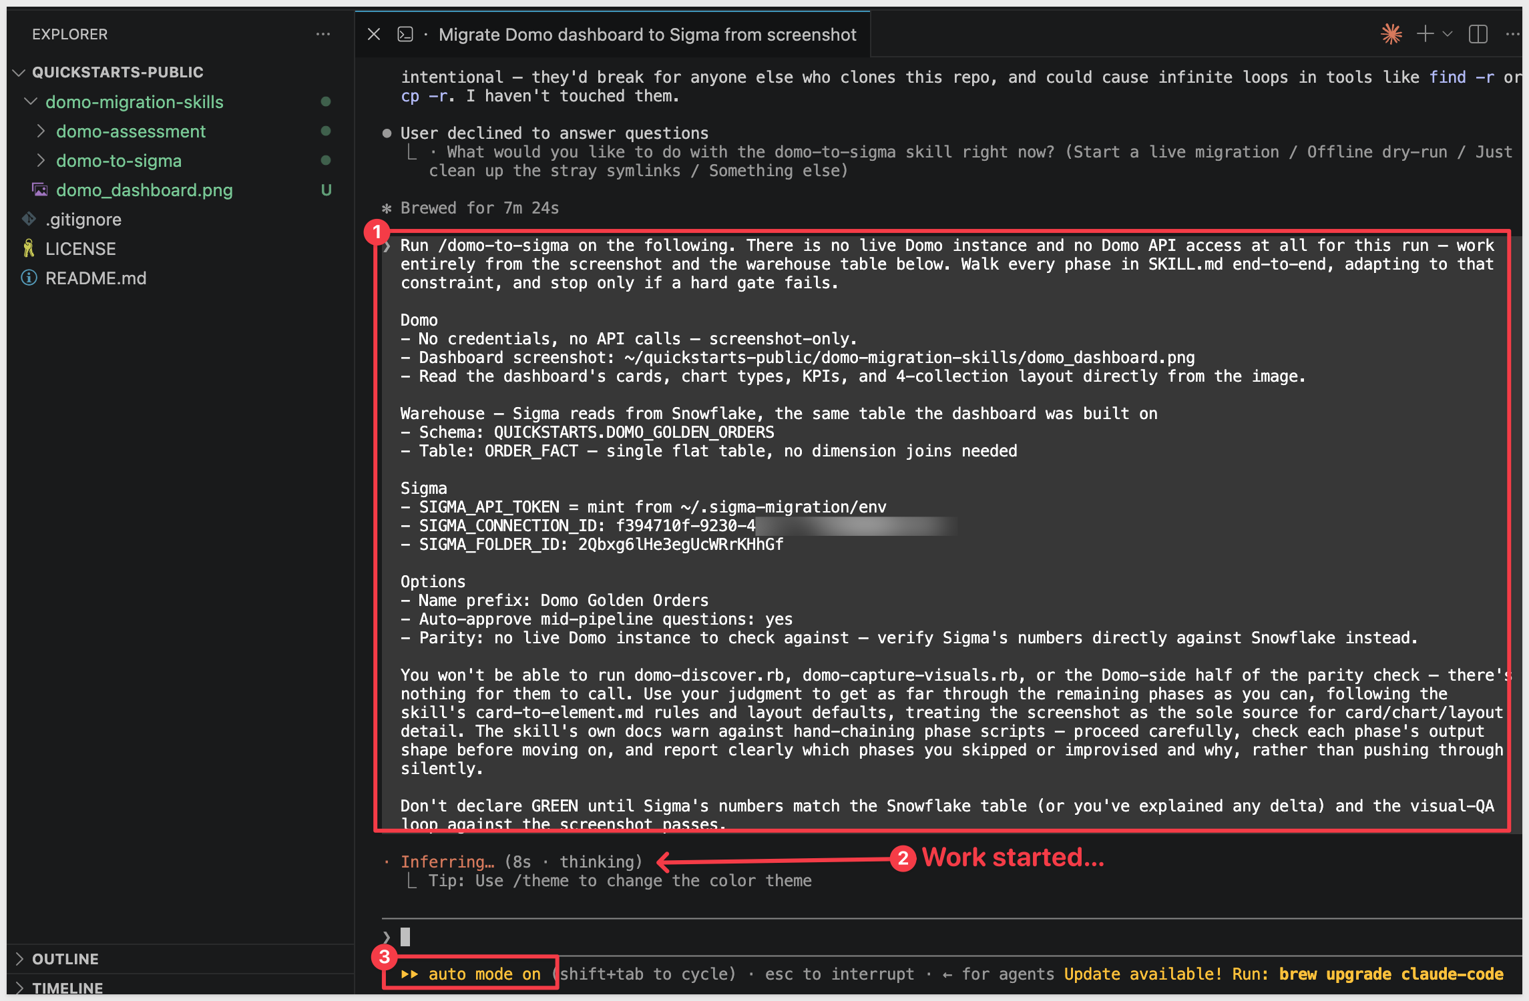
Task: Click 'Schema: QUICKSTARTS.DOMO_GOLDEN_ORDERS' line
Action: [x=587, y=432]
